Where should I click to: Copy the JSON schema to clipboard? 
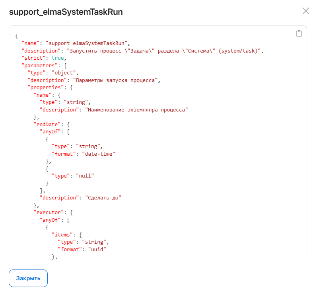pyautogui.click(x=299, y=33)
